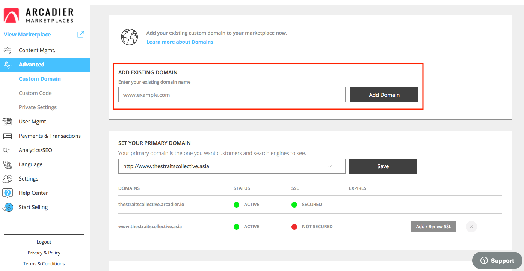Viewport: 524px width, 271px height.
Task: Click the SSL column header
Action: point(295,188)
